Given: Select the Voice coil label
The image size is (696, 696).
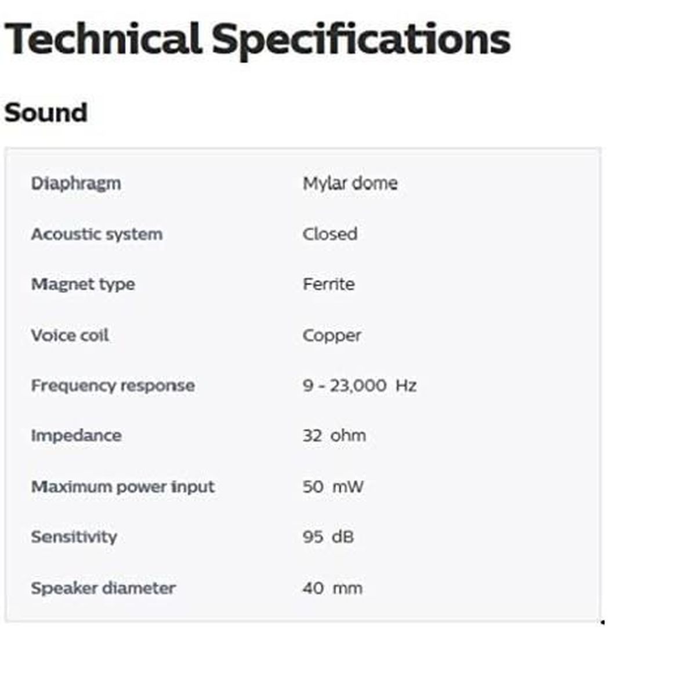Looking at the screenshot, I should pos(70,335).
